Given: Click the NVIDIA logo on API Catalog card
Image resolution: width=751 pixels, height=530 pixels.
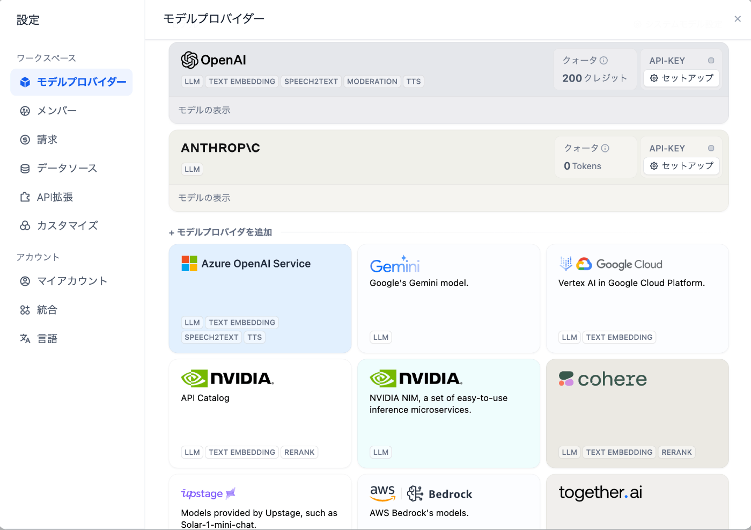Looking at the screenshot, I should pos(227,379).
